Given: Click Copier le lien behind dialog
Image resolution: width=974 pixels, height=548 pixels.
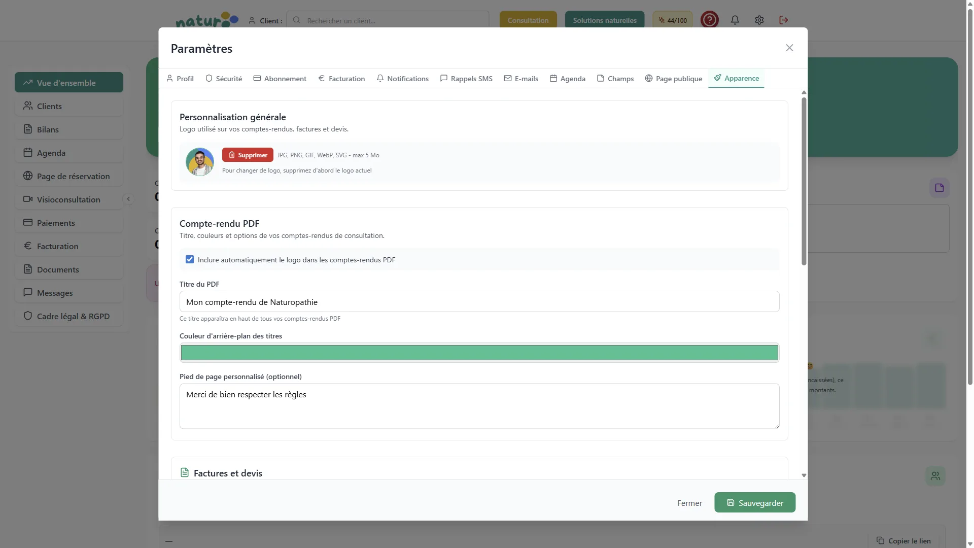Looking at the screenshot, I should click(903, 540).
